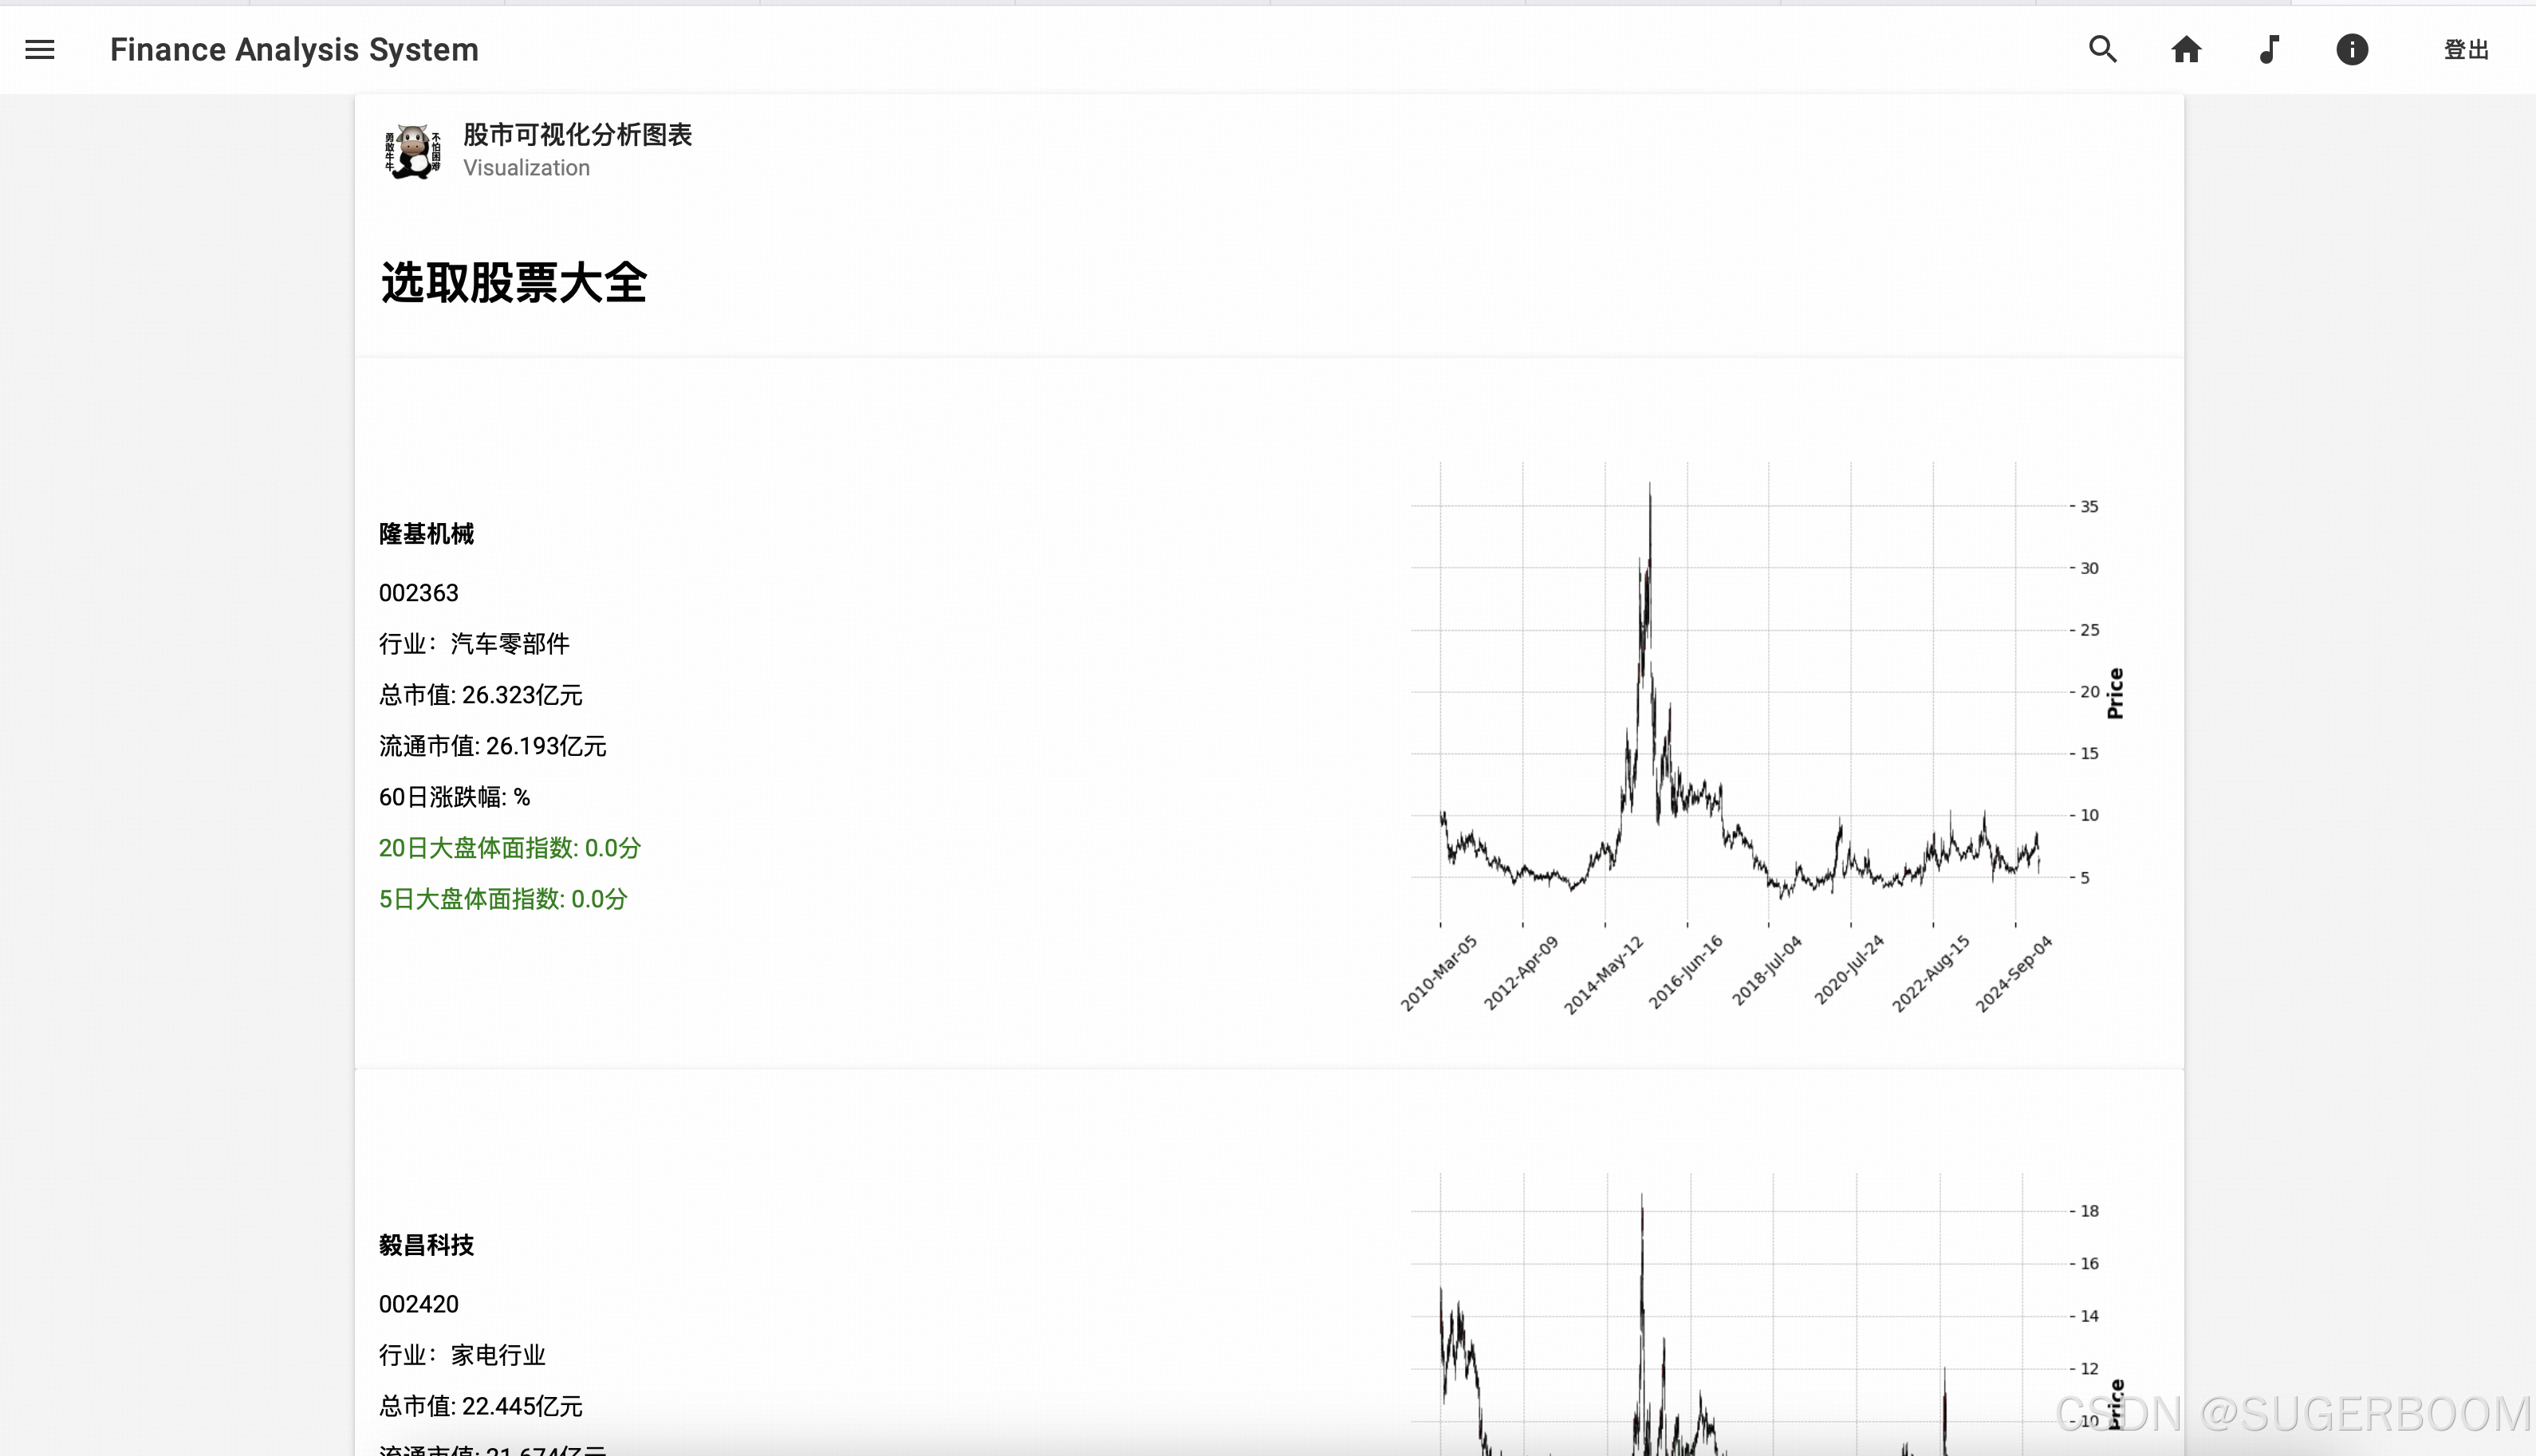
Task: Click the 20日大盘体面指数 green text
Action: click(x=509, y=848)
